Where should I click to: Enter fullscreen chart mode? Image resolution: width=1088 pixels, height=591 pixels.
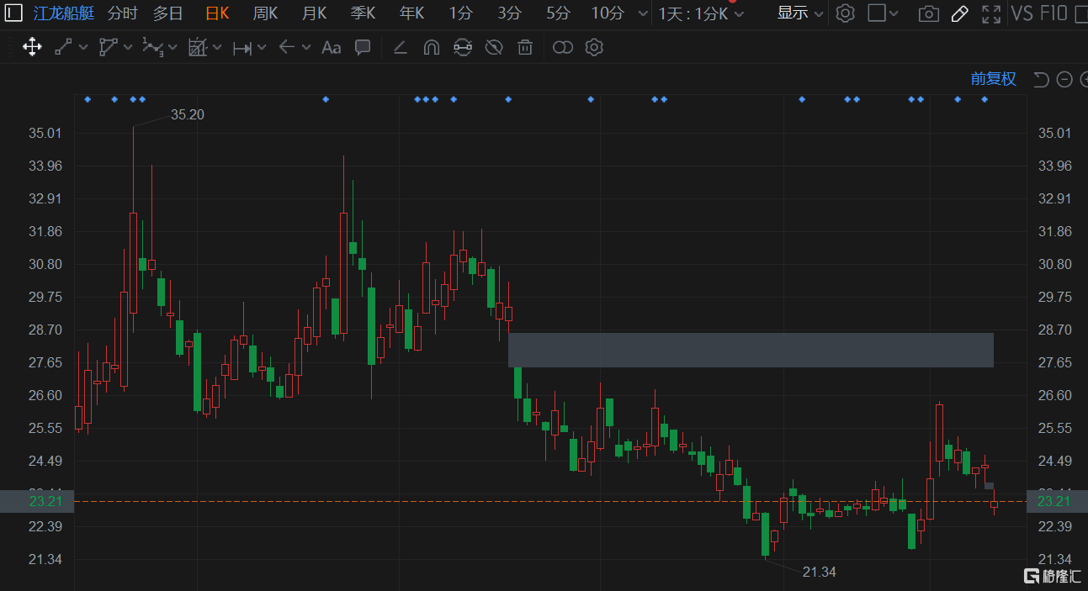(x=991, y=13)
